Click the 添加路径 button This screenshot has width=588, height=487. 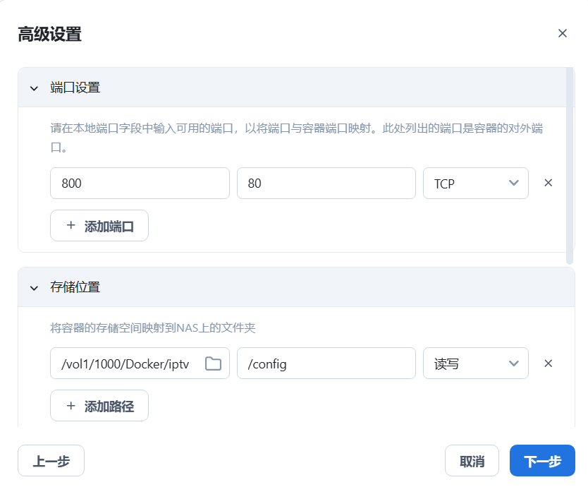99,406
